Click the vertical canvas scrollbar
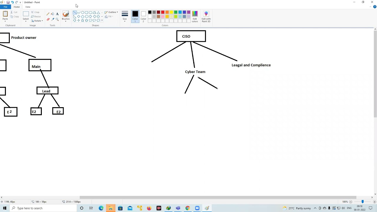This screenshot has height=212, width=377. [375, 74]
